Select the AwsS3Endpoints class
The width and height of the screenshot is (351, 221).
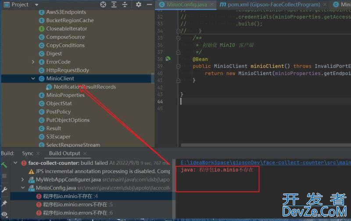pos(66,12)
